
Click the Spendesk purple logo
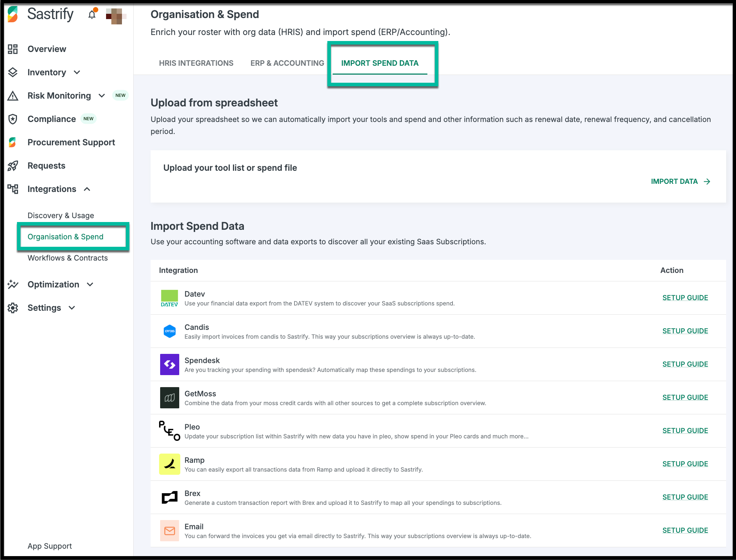pos(170,364)
